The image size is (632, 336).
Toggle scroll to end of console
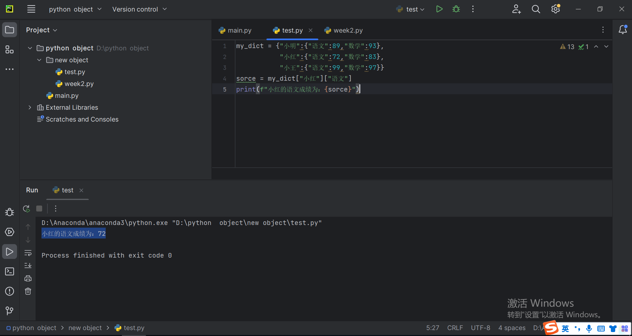[x=28, y=266]
